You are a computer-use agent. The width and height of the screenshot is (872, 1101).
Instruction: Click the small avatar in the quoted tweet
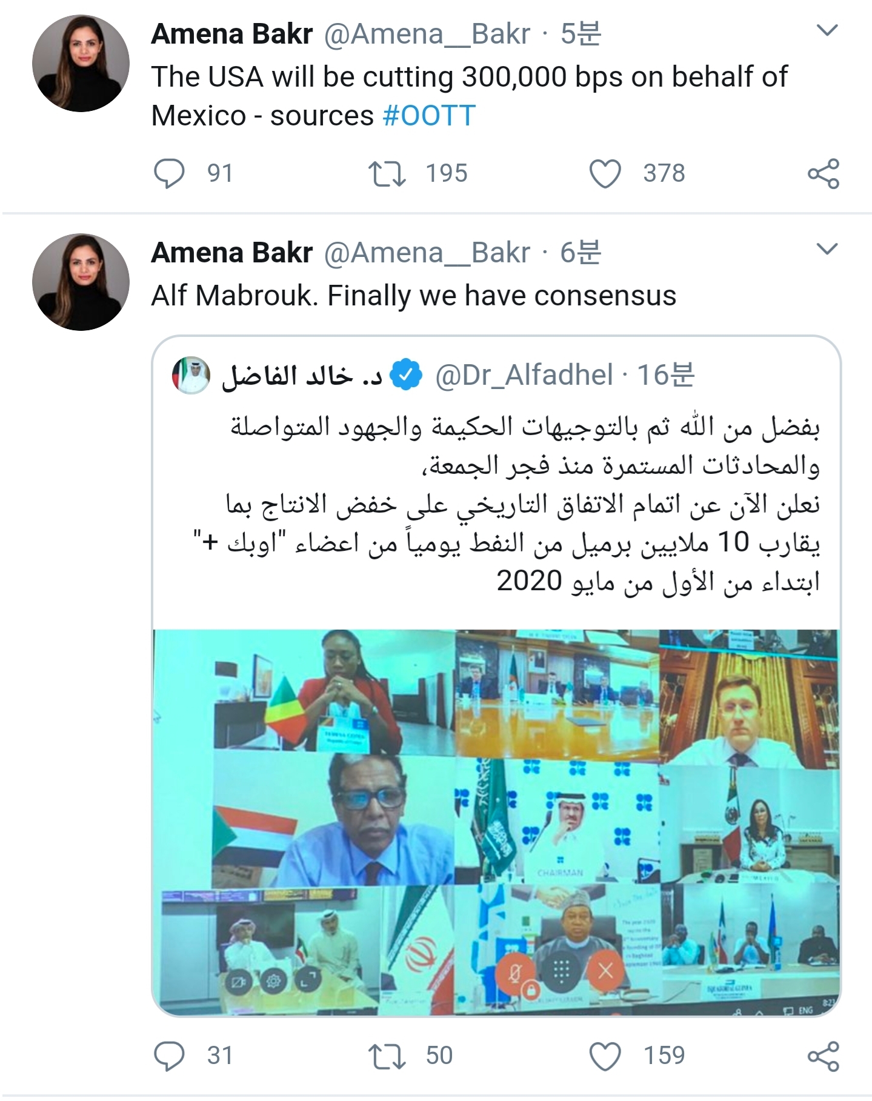click(x=191, y=376)
